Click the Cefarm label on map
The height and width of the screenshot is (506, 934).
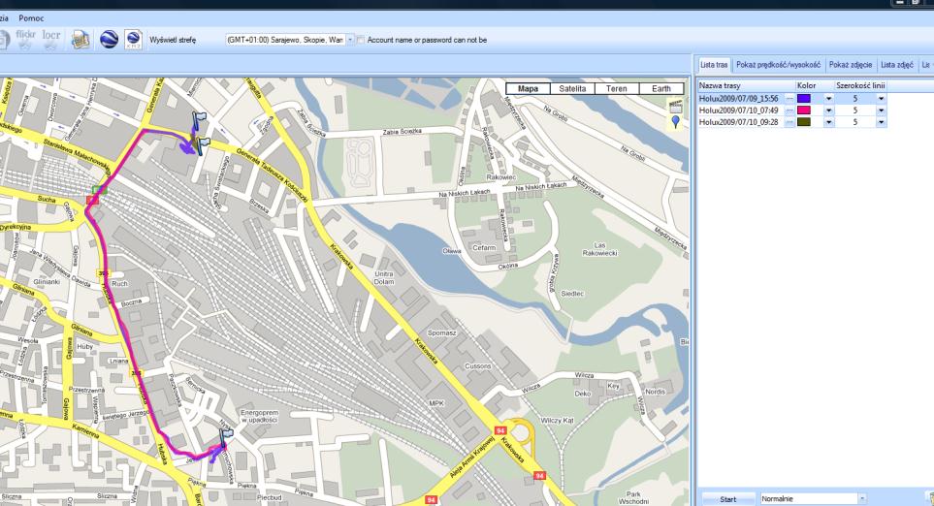coord(484,247)
